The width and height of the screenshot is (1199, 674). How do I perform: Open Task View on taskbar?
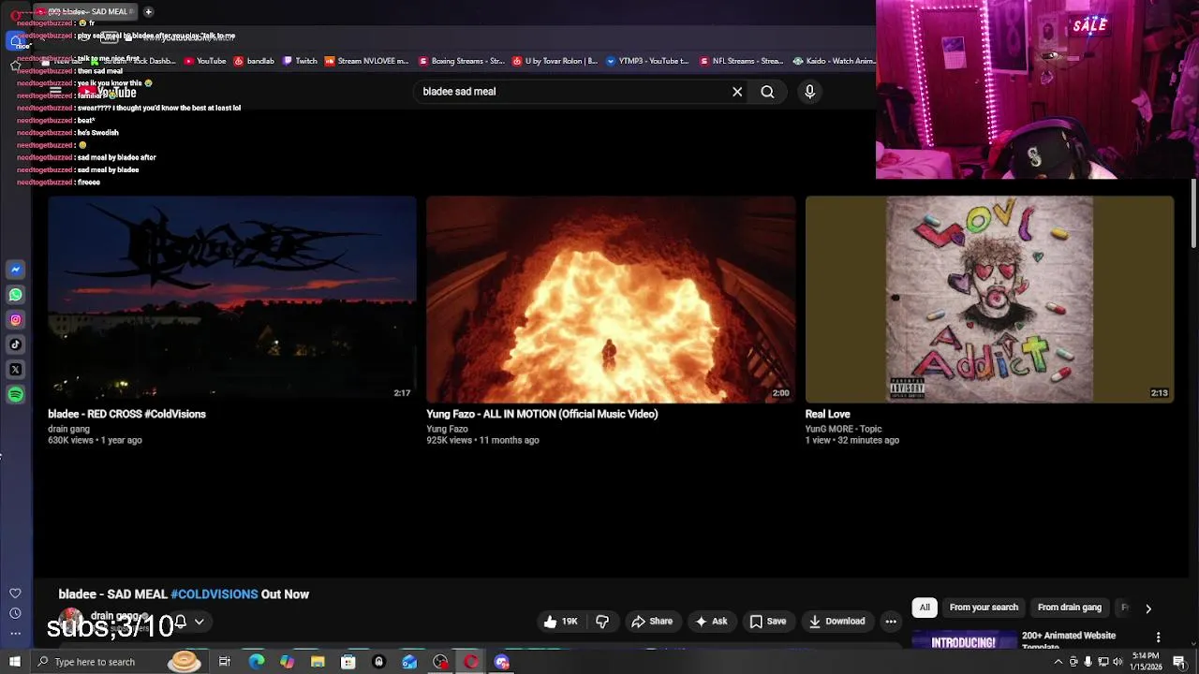click(225, 662)
